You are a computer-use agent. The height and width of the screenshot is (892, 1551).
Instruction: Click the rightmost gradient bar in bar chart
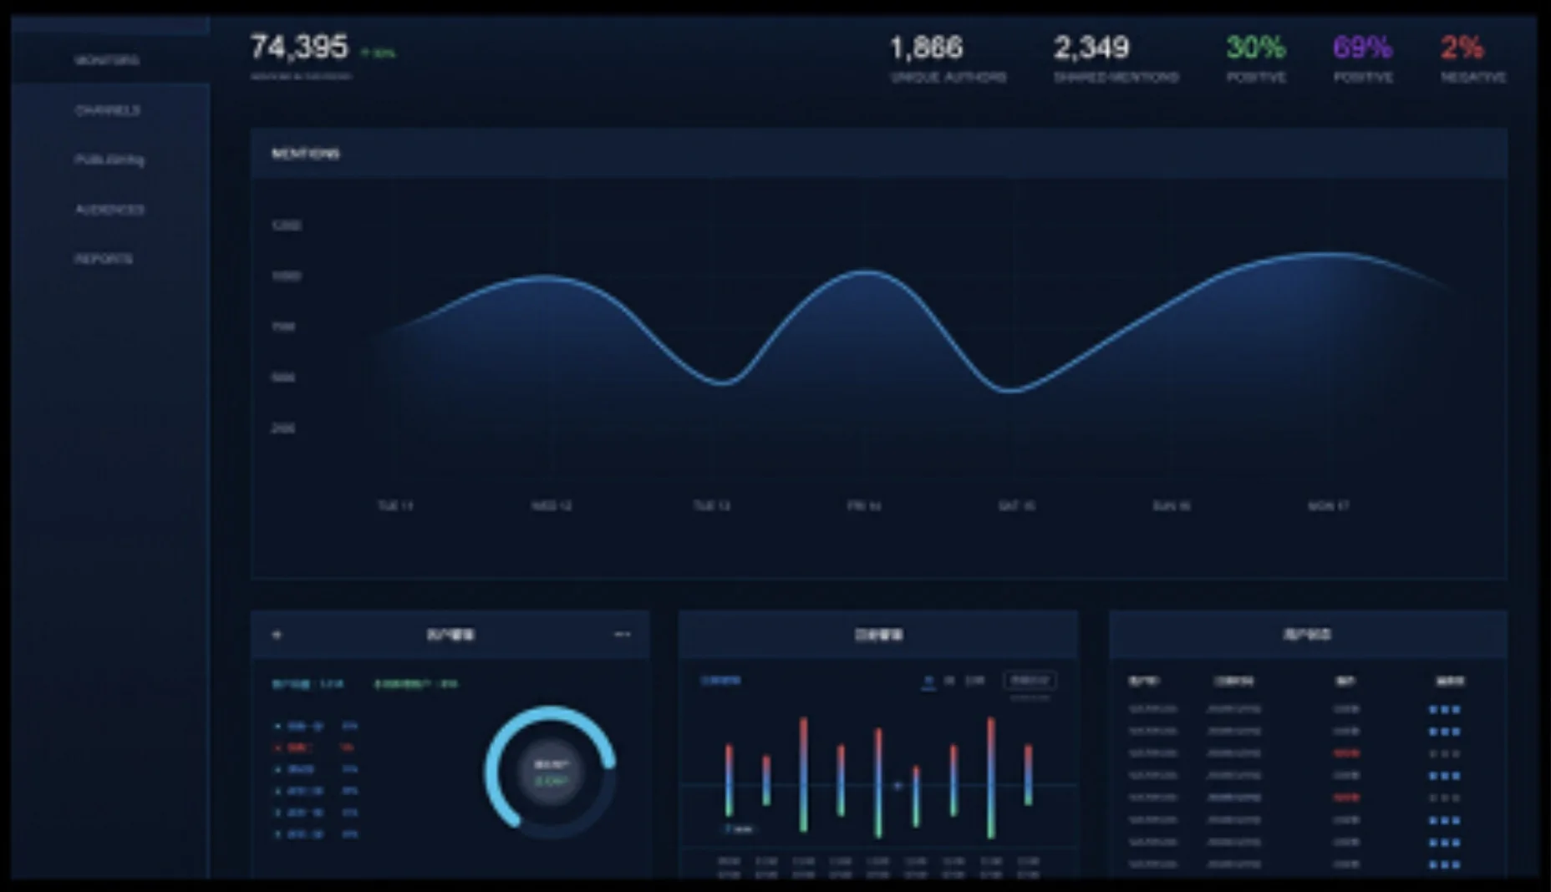coord(1028,775)
